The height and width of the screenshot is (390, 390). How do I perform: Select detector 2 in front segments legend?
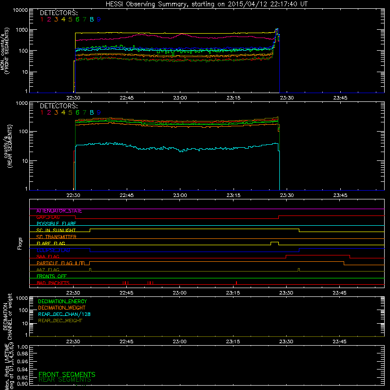coord(49,19)
